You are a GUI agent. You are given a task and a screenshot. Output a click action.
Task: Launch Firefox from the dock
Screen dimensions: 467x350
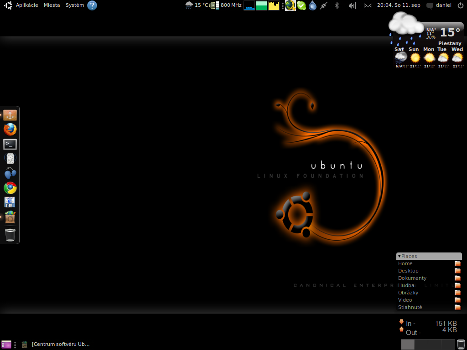coord(10,129)
